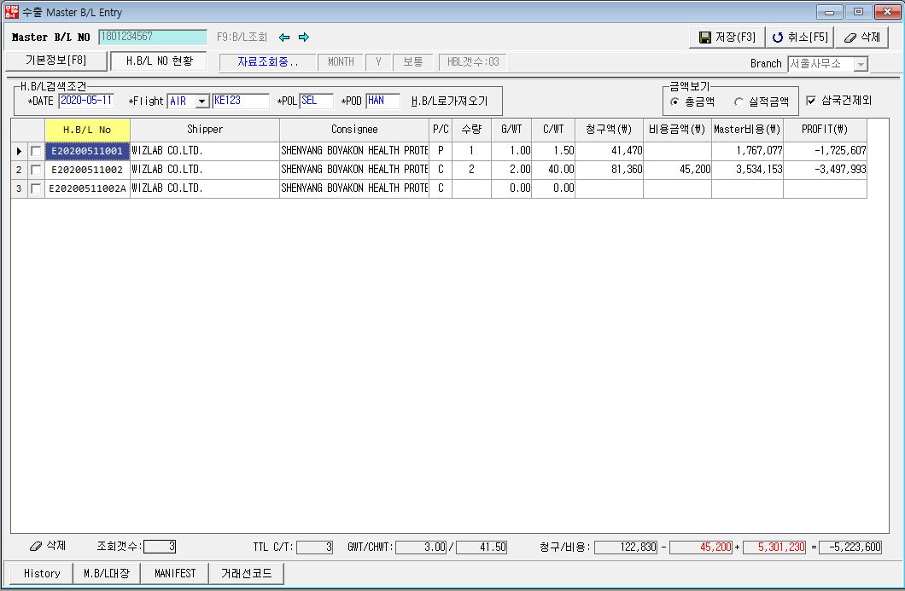Click the total Master cost 5,301,230
This screenshot has width=905, height=591.
774,548
